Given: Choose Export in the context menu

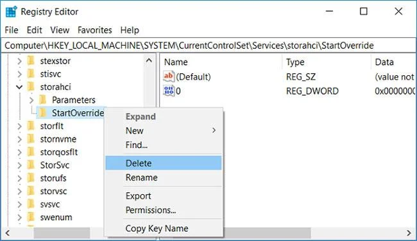Looking at the screenshot, I should click(x=164, y=196).
